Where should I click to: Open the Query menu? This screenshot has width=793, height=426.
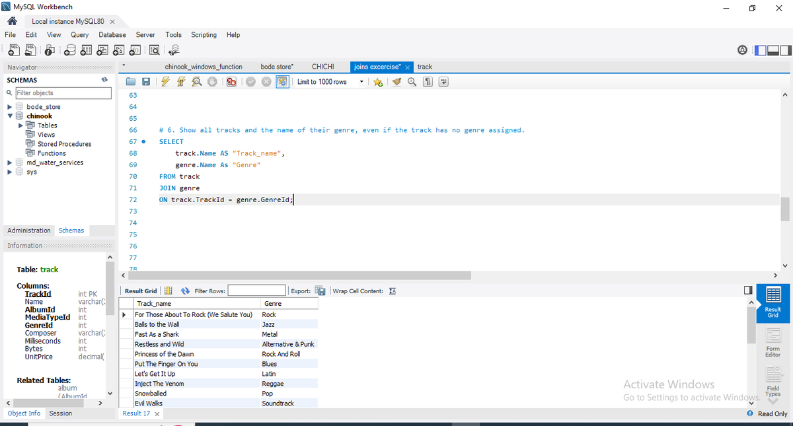[x=79, y=34]
